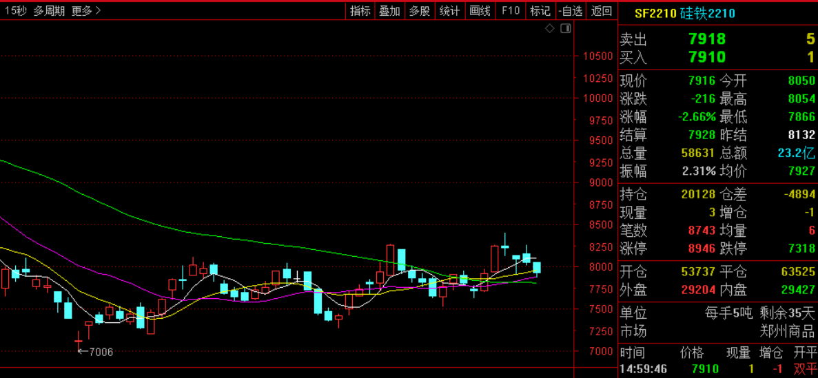Viewport: 818px width, 378px height.
Task: Click the 卖出 sell price 7918
Action: coord(706,40)
